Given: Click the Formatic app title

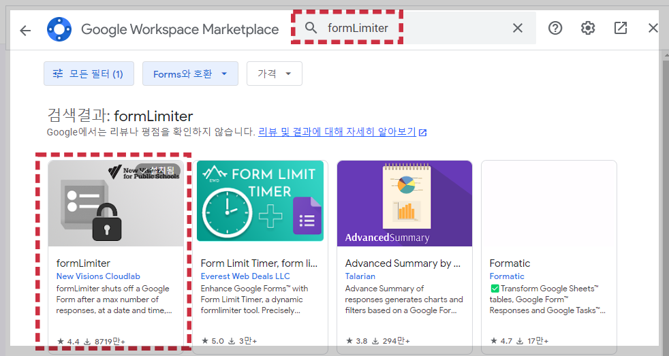Looking at the screenshot, I should click(x=510, y=263).
